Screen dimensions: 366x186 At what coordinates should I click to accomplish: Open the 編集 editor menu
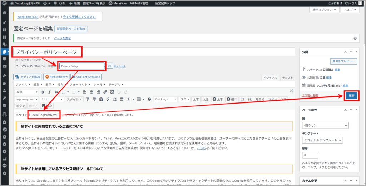click(x=38, y=84)
